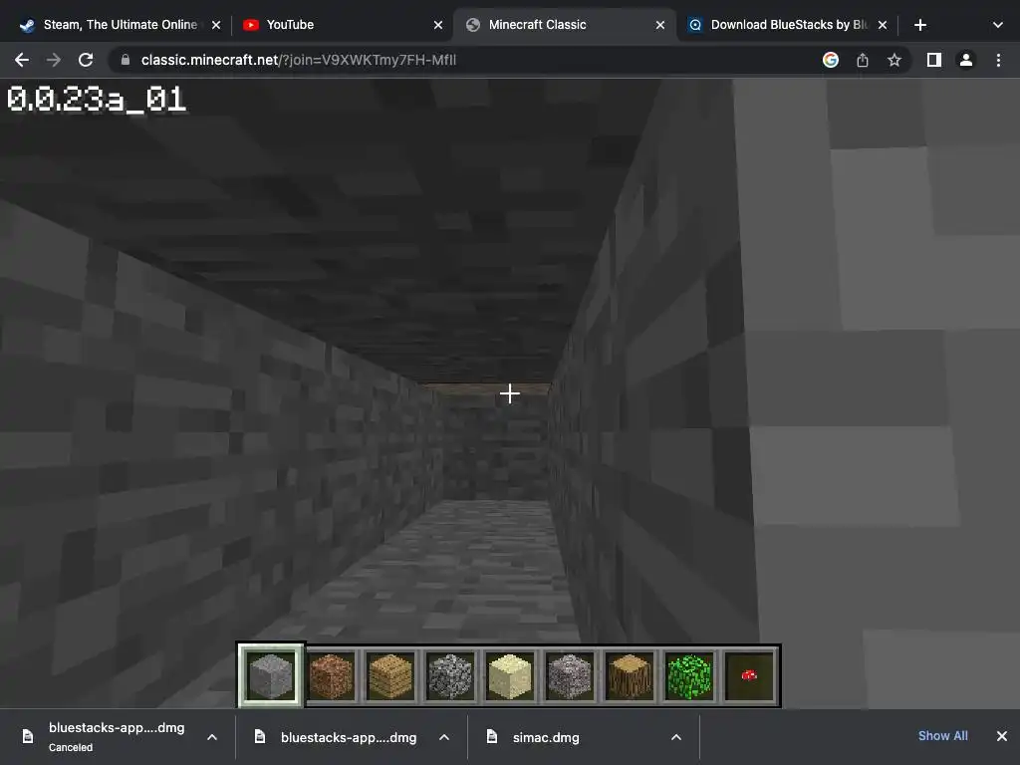Image resolution: width=1020 pixels, height=765 pixels.
Task: Go forward to next page
Action: [54, 60]
